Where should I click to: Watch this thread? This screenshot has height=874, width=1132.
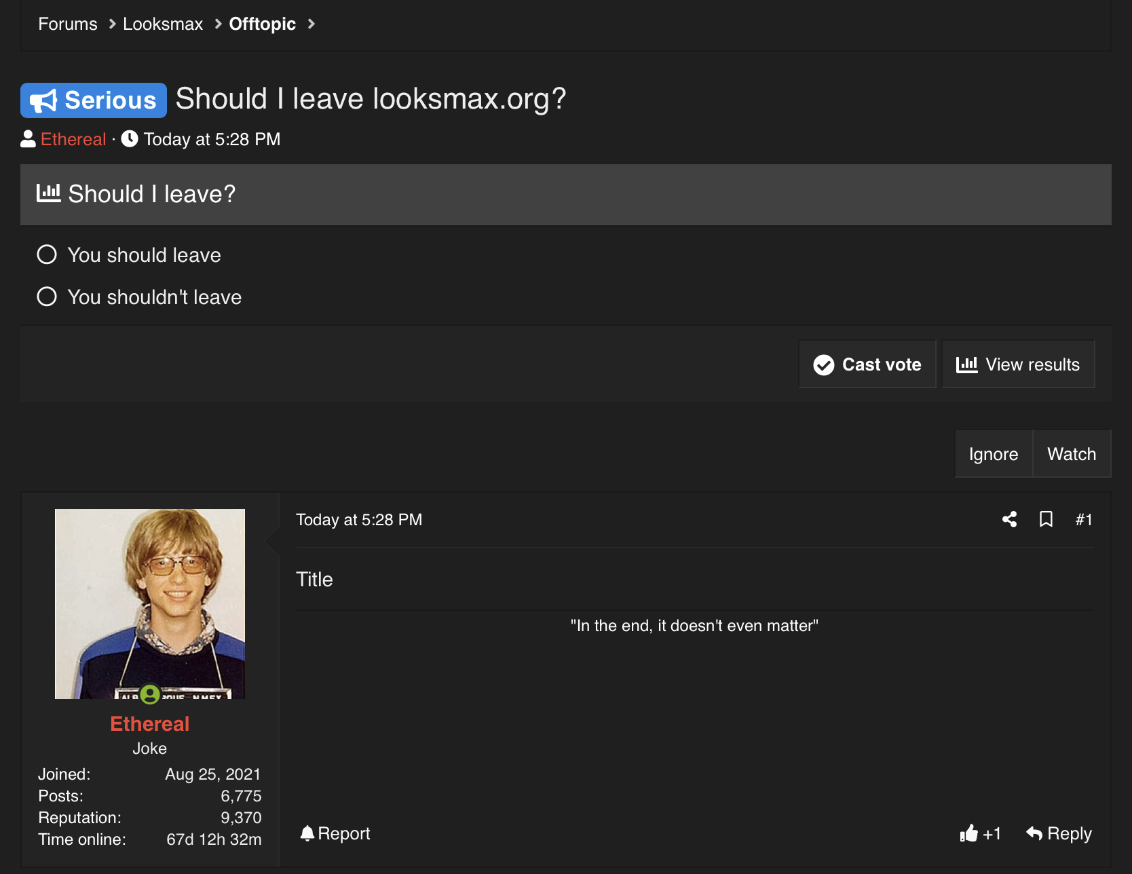point(1072,454)
